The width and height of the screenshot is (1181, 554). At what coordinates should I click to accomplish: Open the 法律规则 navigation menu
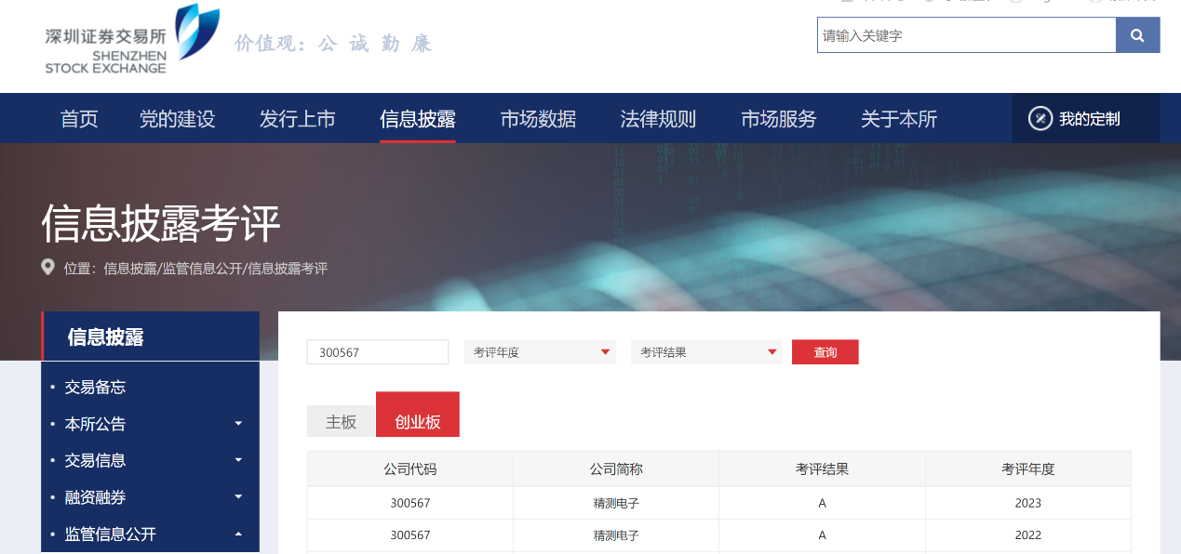point(657,119)
